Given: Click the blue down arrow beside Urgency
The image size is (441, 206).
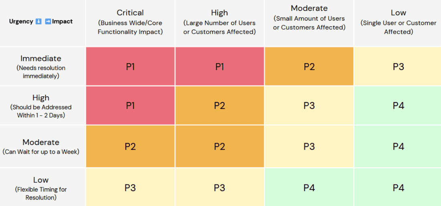Looking at the screenshot, I should click(38, 22).
